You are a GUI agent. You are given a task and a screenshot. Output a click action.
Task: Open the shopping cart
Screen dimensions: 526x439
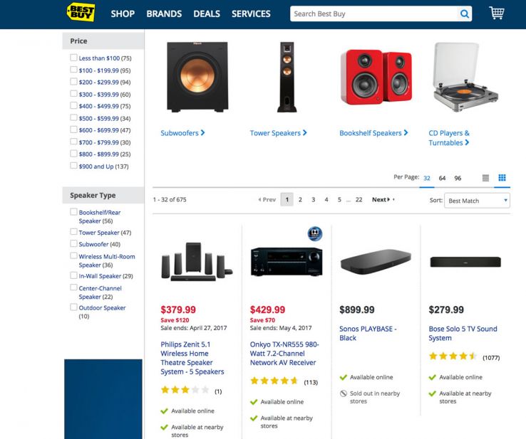click(497, 13)
